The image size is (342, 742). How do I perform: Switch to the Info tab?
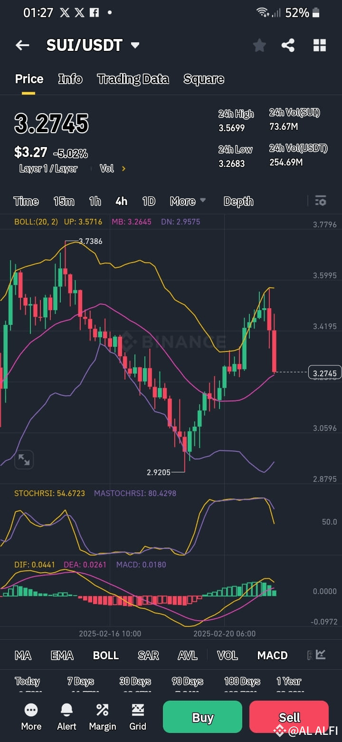pos(70,79)
